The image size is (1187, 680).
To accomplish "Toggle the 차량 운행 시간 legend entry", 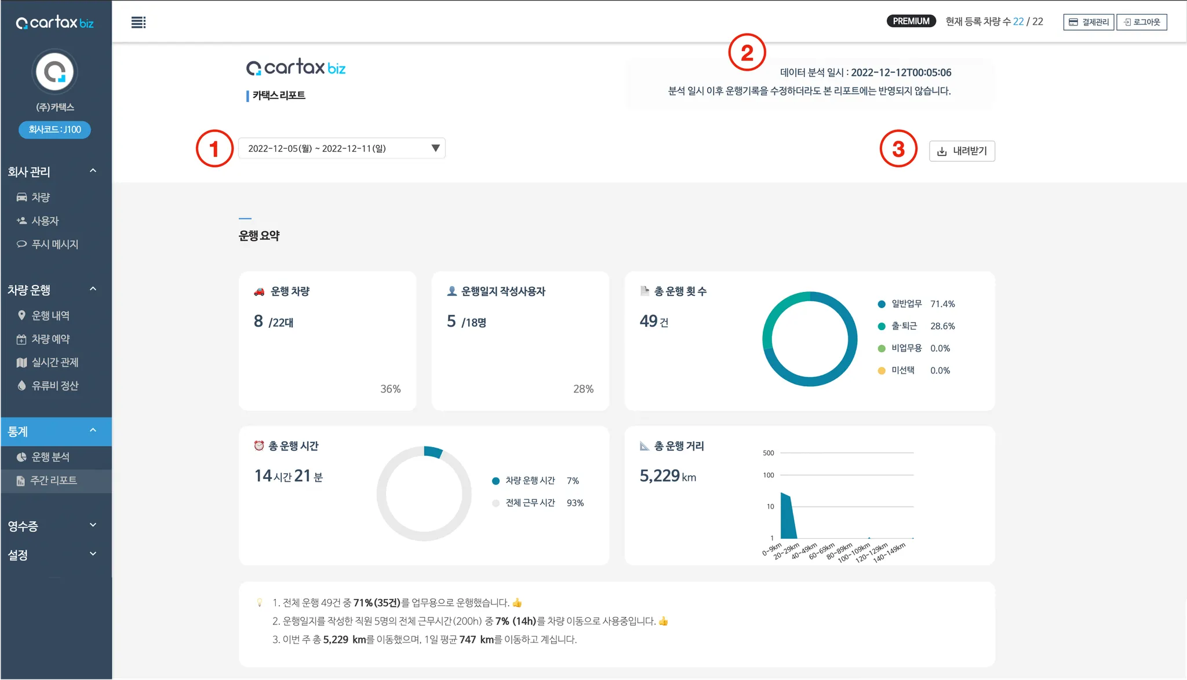I will coord(529,481).
